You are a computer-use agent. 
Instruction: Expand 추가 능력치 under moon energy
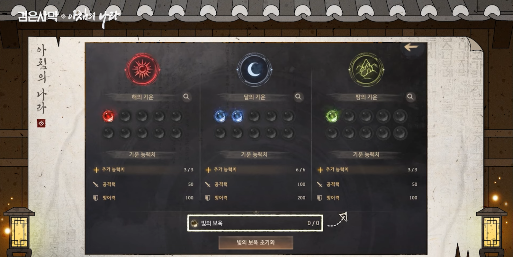tap(255, 170)
